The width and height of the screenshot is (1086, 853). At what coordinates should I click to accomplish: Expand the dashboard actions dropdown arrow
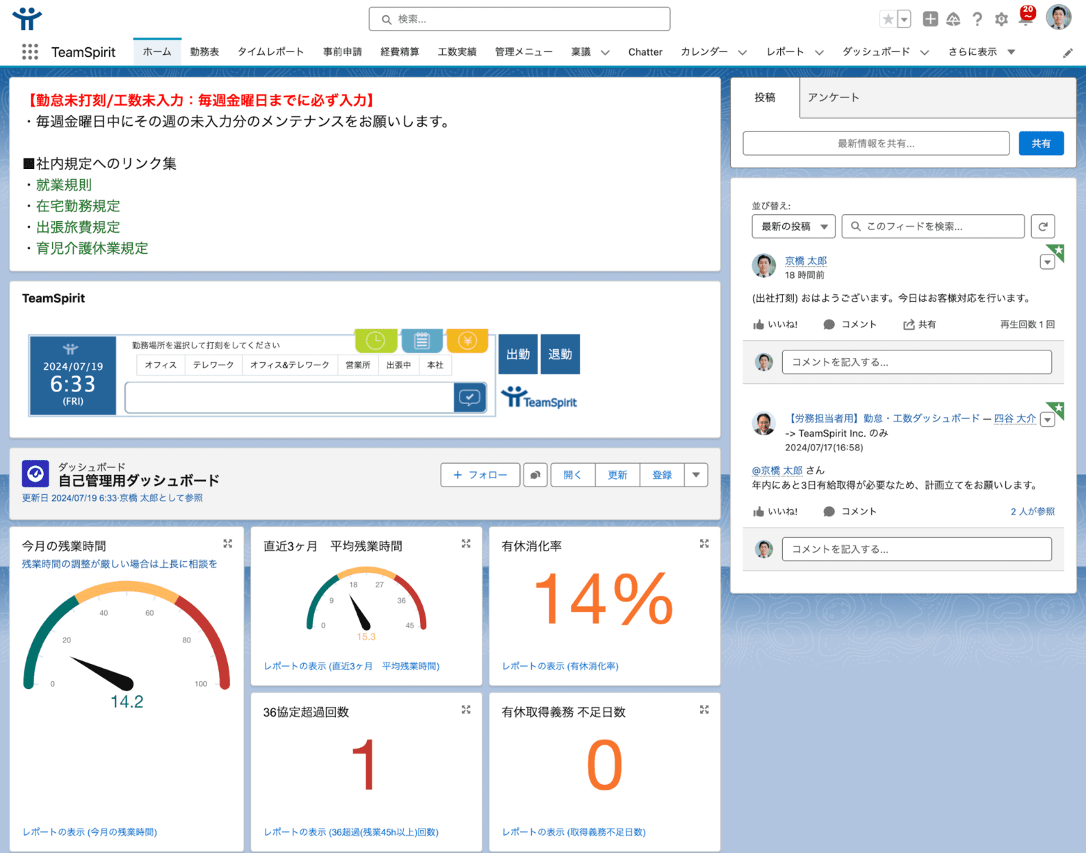(696, 475)
